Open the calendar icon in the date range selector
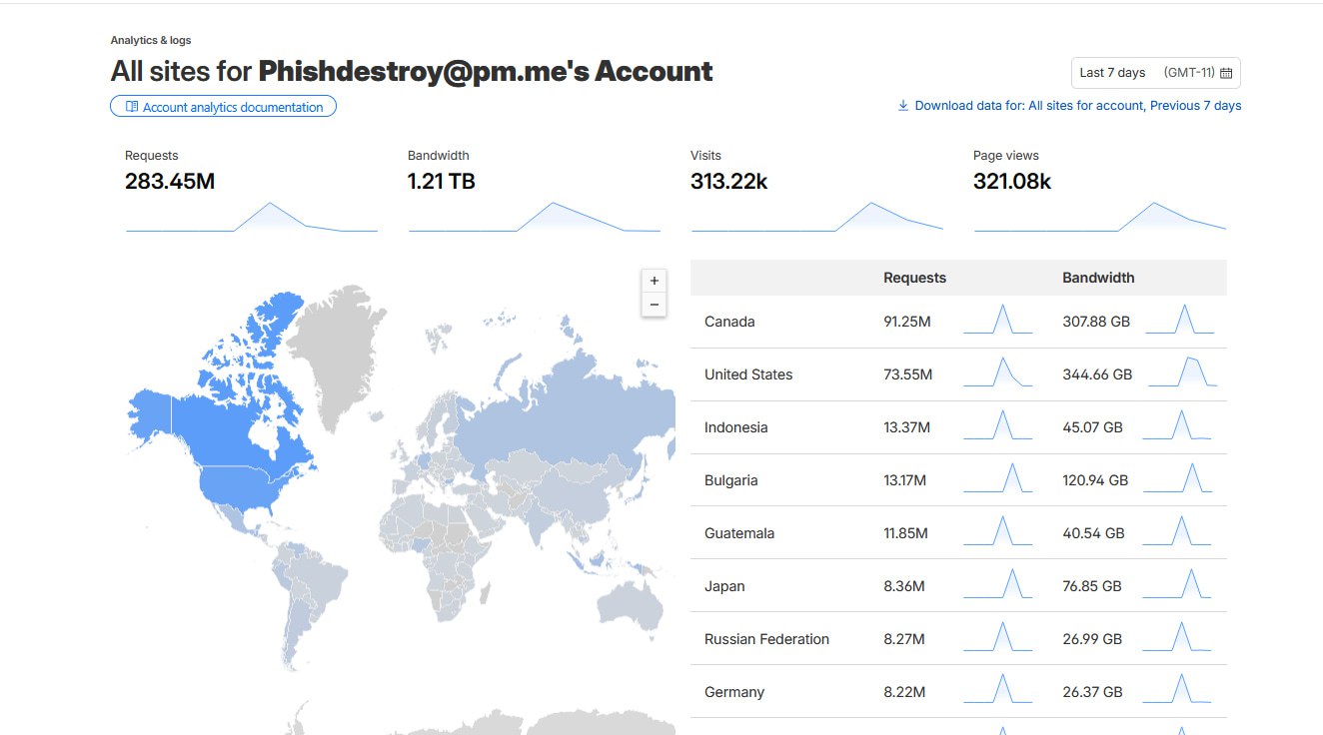Screen dimensions: 1323x735 [x=1227, y=73]
